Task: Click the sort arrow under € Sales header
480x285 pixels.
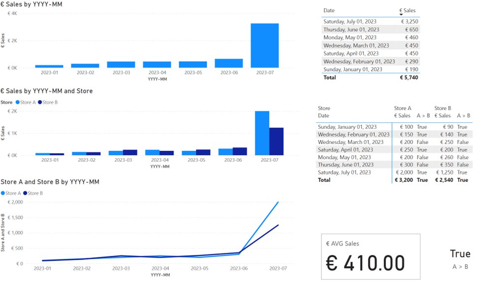Action: pyautogui.click(x=401, y=15)
